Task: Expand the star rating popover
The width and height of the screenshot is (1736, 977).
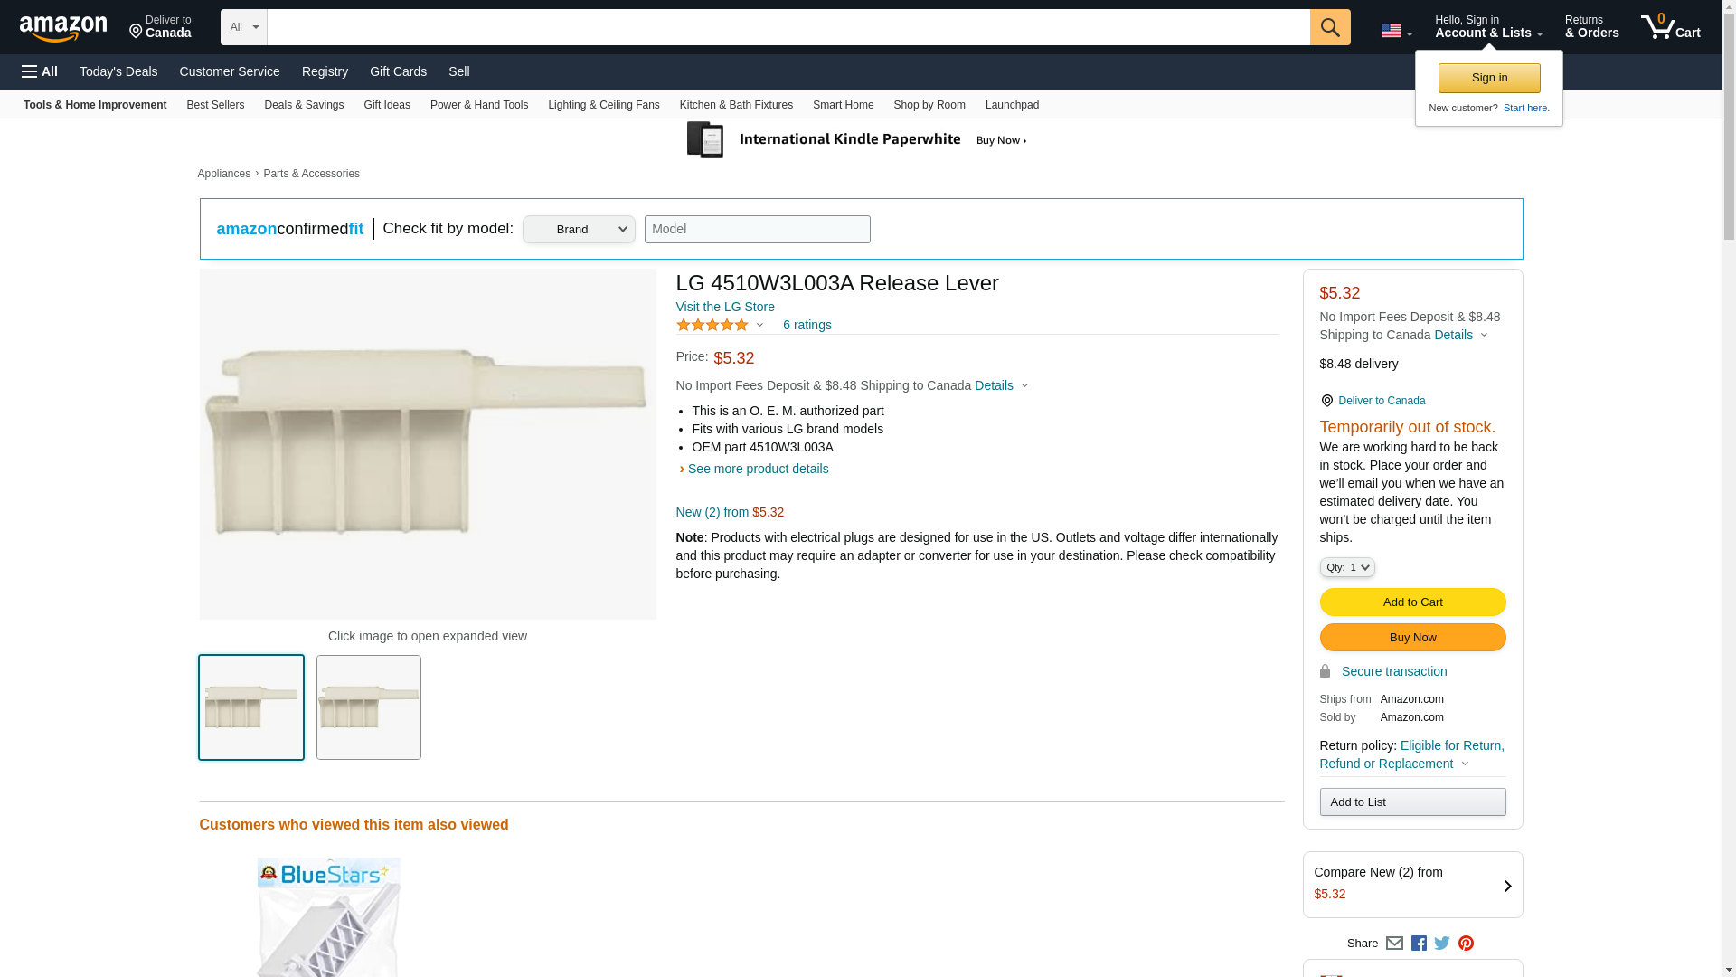Action: pos(721,325)
